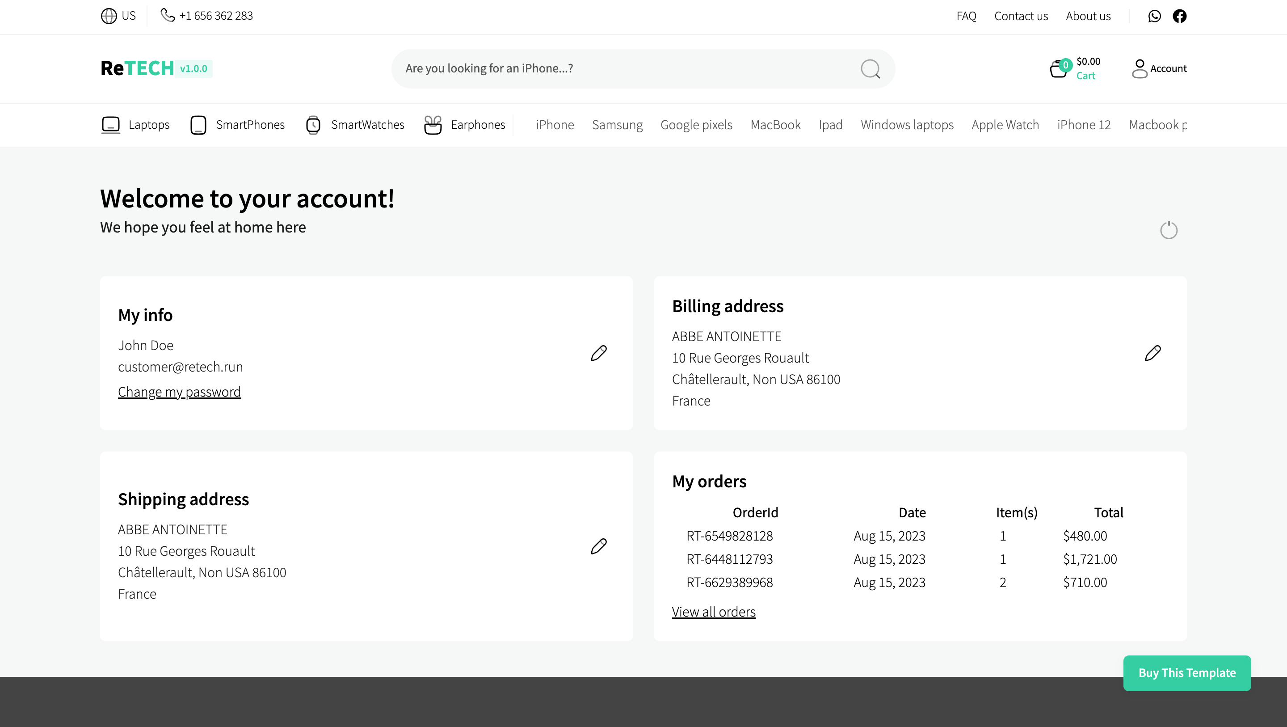
Task: Select SmartPhones category label
Action: point(250,125)
